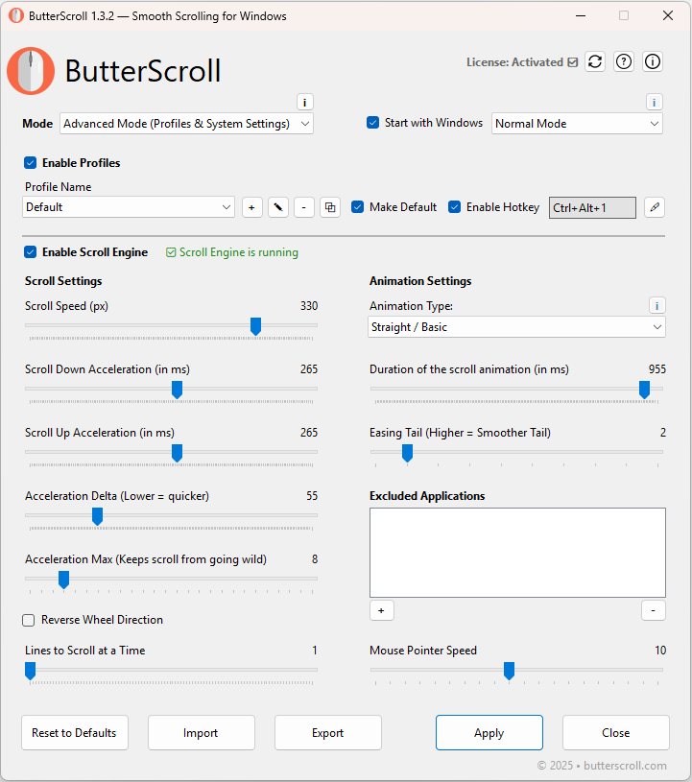Click the Animation Settings heading

point(420,281)
